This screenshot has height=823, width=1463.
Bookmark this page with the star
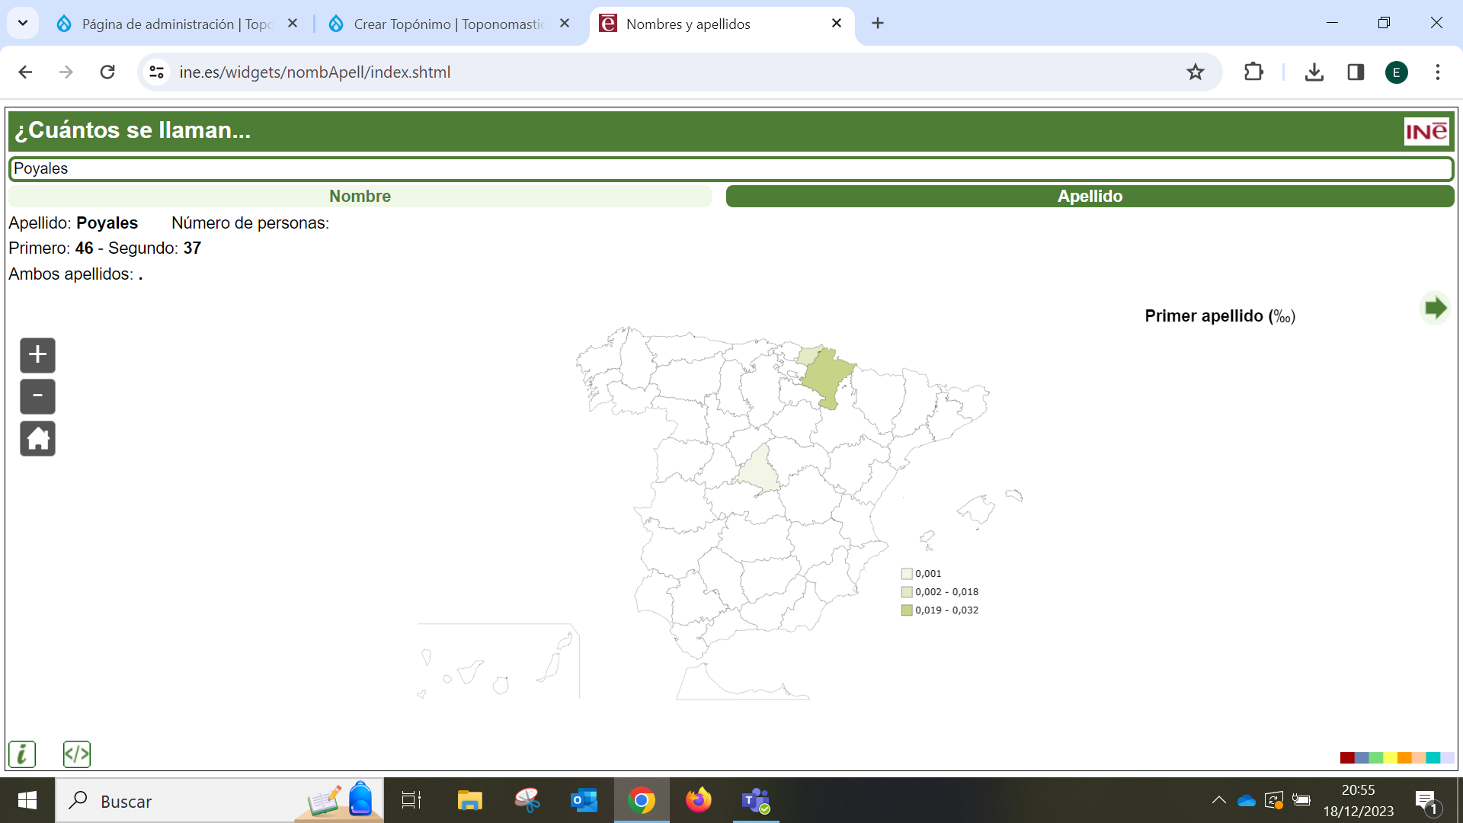pyautogui.click(x=1196, y=72)
